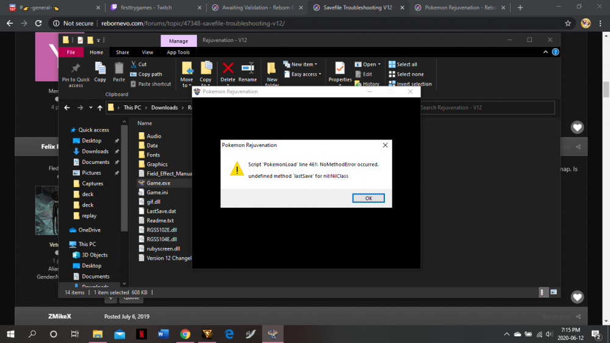Click OK in the error dialog
Screen dimensions: 610x343
click(368, 198)
